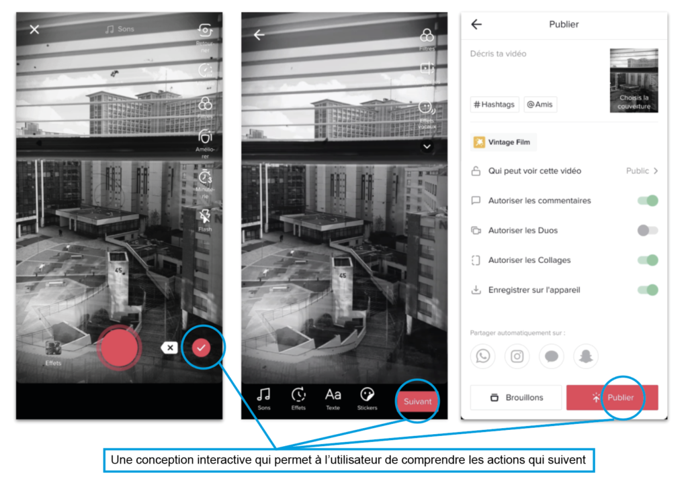Screen dimensions: 688x481
Task: Enable Autoriser les Duos switch
Action: click(647, 230)
